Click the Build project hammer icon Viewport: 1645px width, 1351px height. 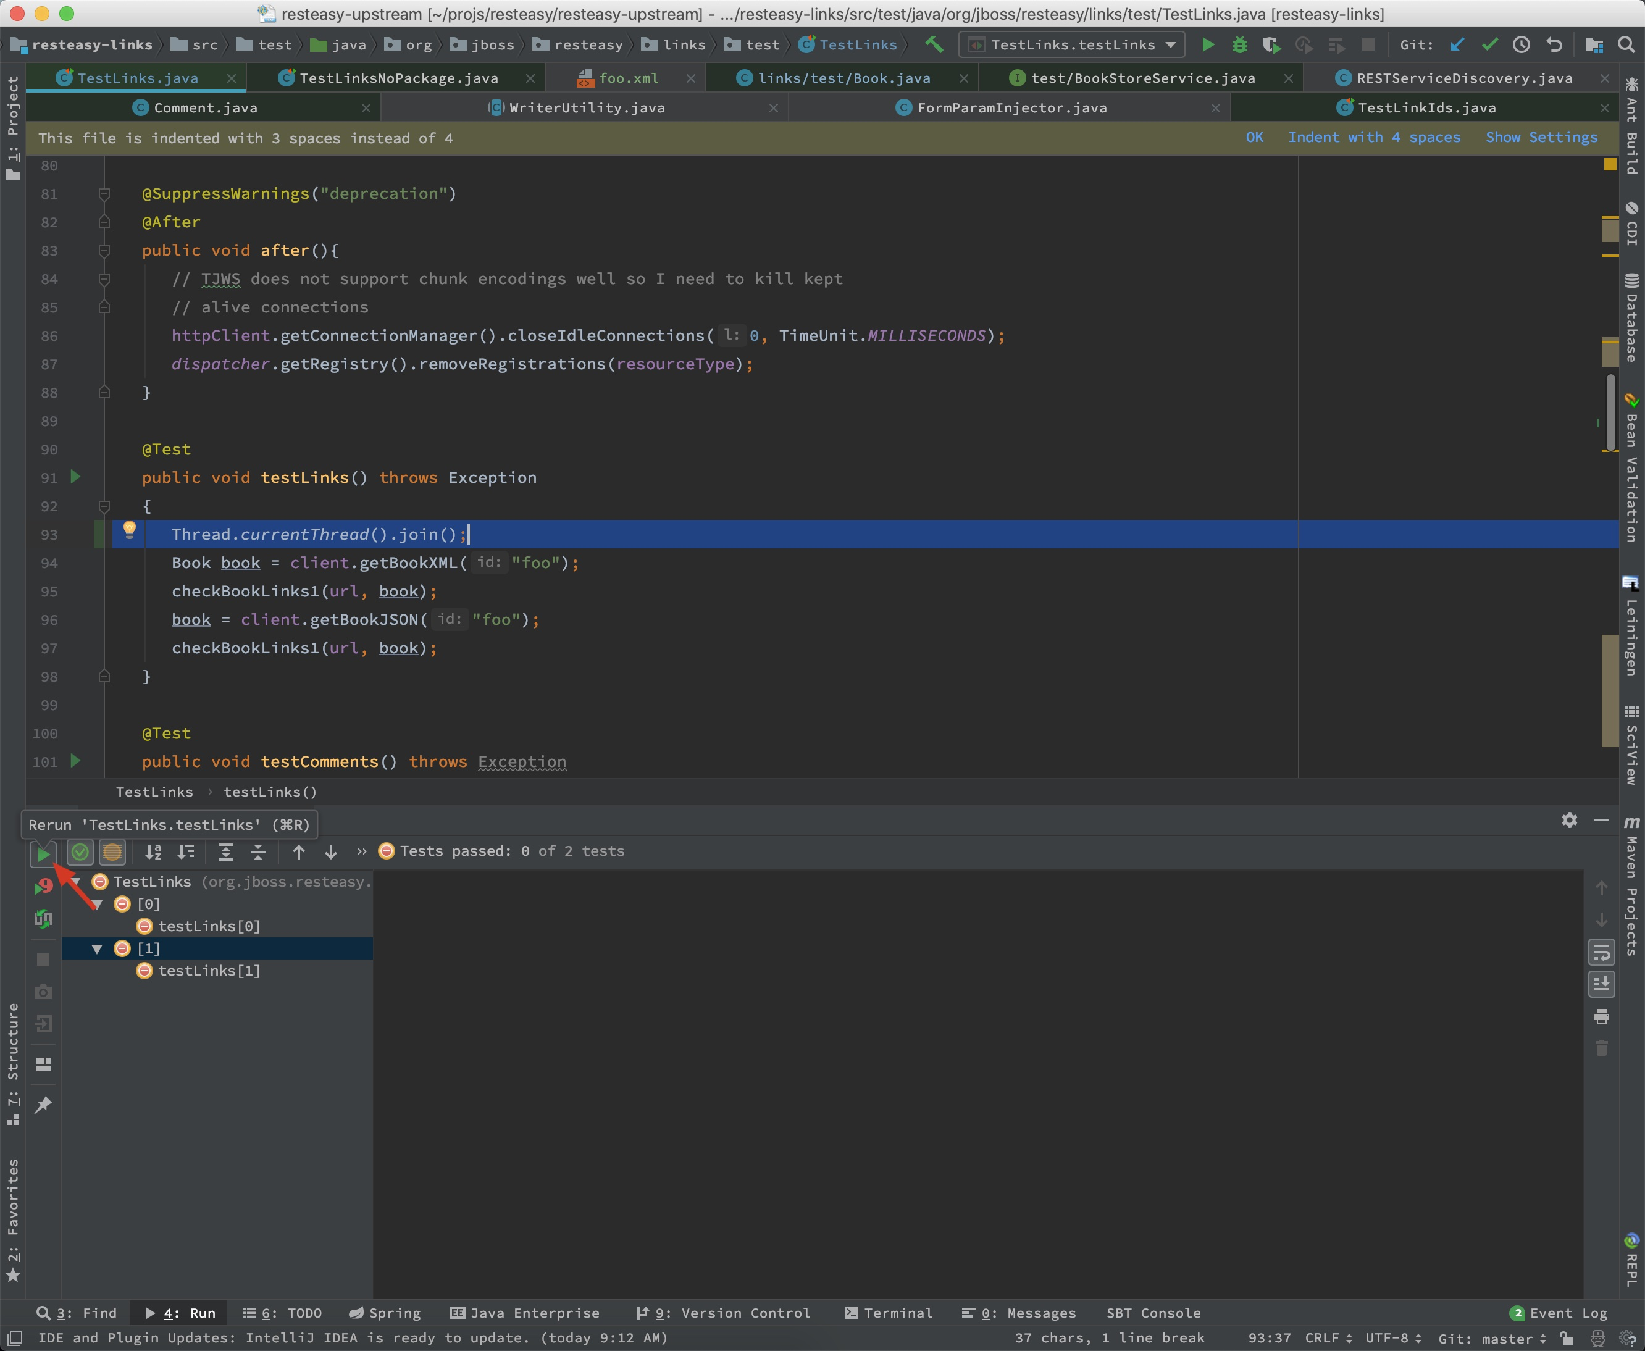(x=934, y=44)
